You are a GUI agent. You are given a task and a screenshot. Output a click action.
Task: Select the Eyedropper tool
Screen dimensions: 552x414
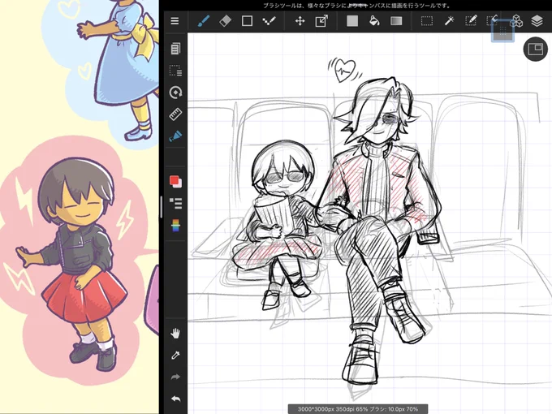tap(175, 356)
